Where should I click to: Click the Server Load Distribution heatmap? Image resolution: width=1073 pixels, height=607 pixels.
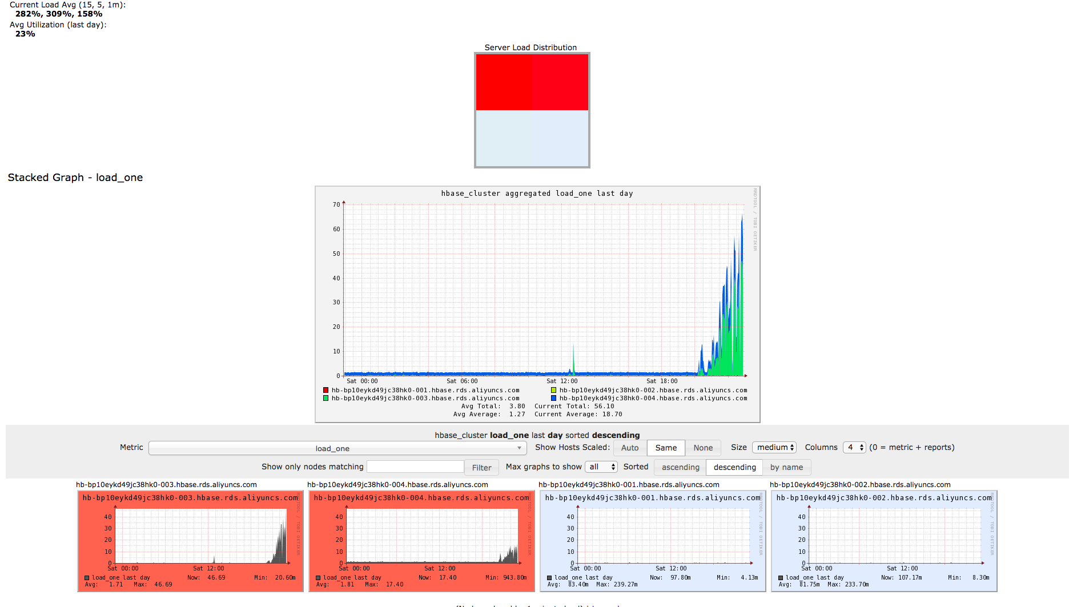tap(532, 110)
